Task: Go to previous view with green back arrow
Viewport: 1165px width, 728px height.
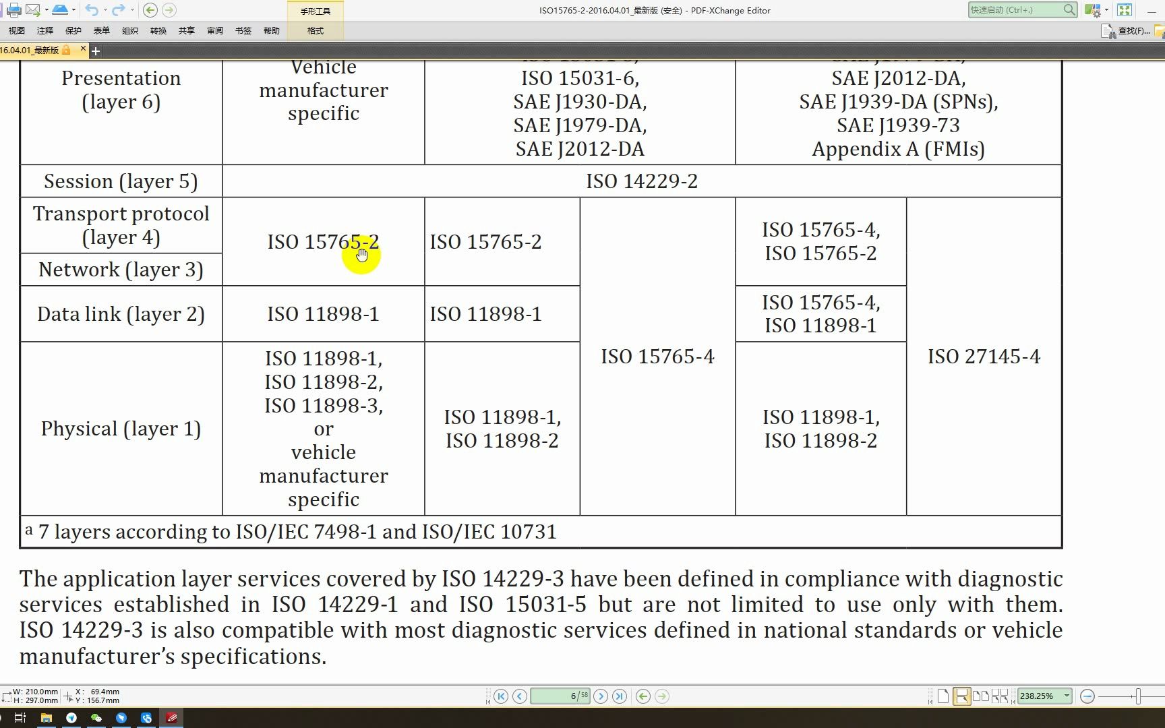Action: [x=150, y=10]
